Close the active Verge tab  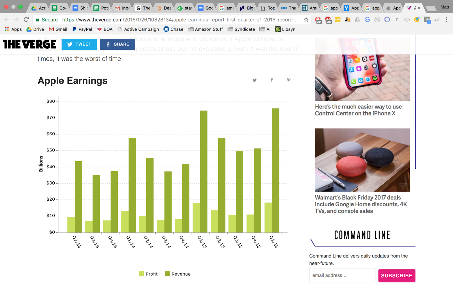pyautogui.click(x=419, y=8)
